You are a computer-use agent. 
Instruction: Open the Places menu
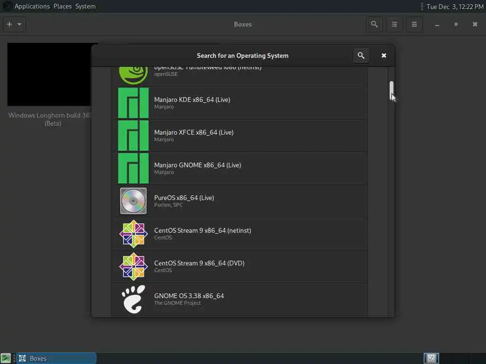63,6
